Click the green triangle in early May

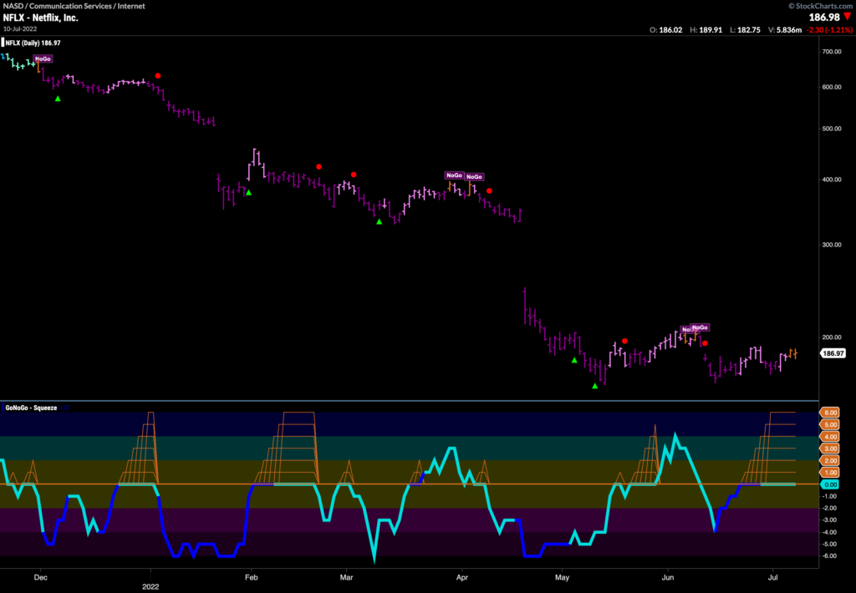click(574, 360)
